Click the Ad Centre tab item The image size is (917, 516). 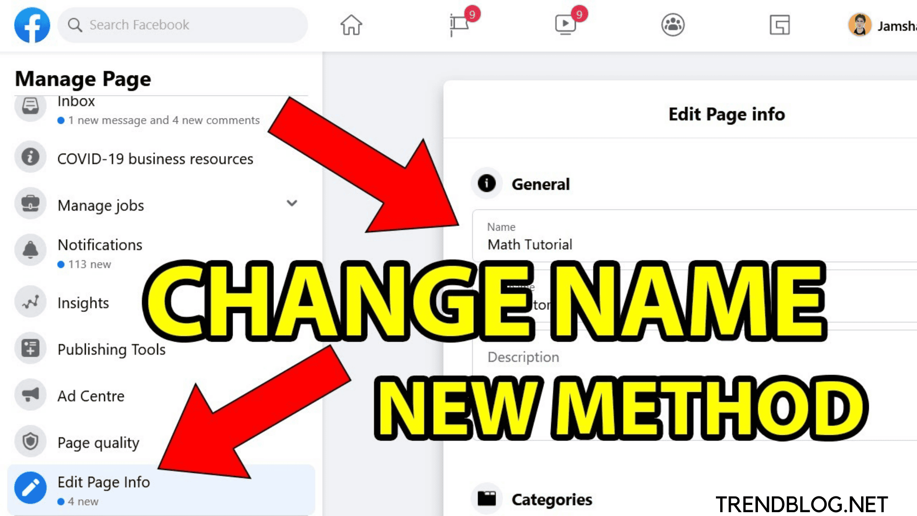pos(91,395)
